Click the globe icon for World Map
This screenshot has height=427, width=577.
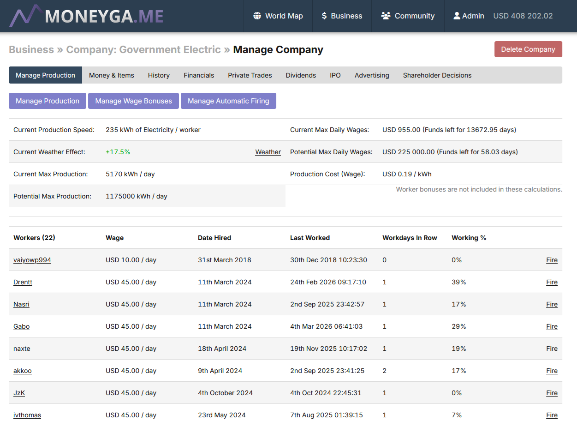(257, 16)
